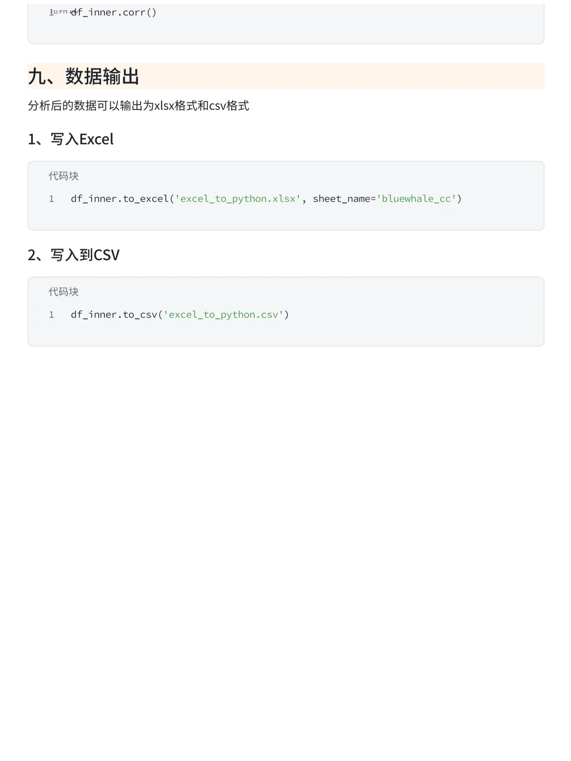Click closing parenthesis after 'excel_to_python.csv'
This screenshot has height=761, width=571.
287,314
